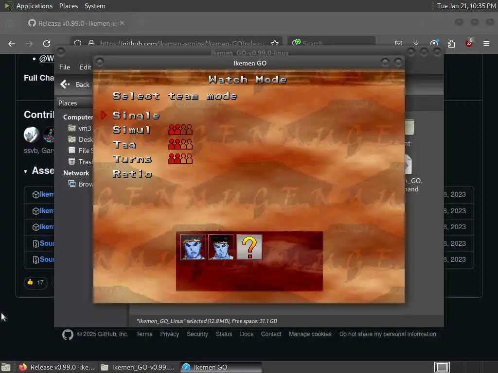Click the Ikemen GO window menu button
The height and width of the screenshot is (373, 498).
(99, 62)
